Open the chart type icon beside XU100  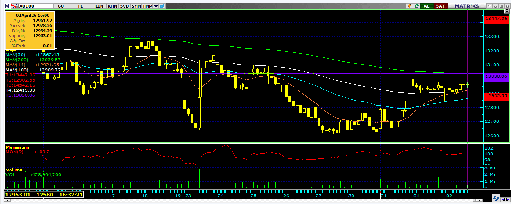[14, 6]
